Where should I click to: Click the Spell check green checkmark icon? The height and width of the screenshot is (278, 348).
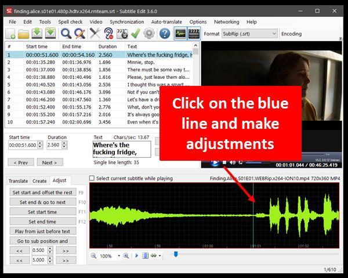coord(136,34)
